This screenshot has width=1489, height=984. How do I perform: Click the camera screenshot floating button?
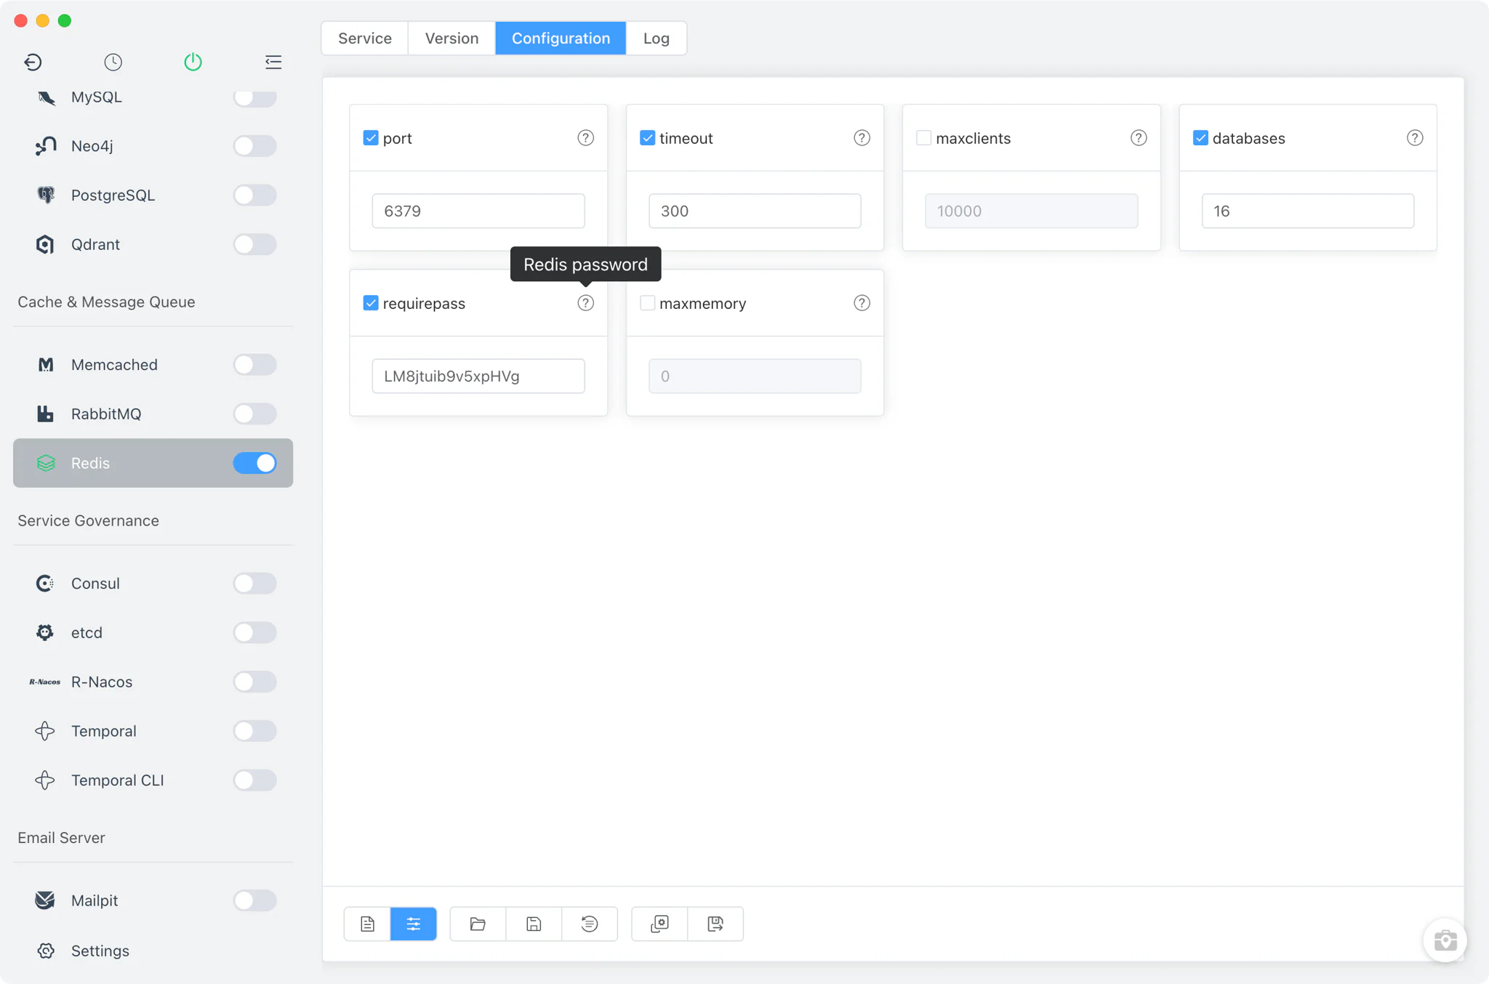(1445, 940)
